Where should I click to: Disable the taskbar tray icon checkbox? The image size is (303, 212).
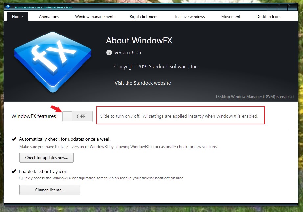pyautogui.click(x=14, y=171)
